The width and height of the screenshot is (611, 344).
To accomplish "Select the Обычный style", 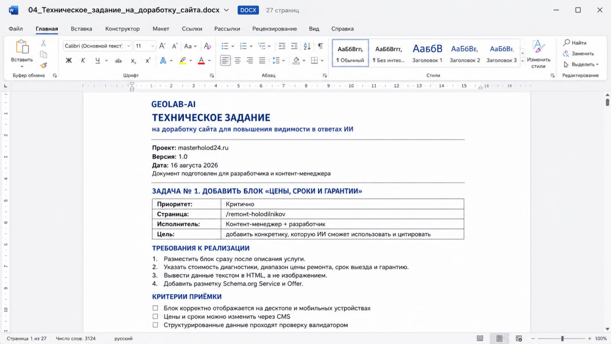I will coord(350,53).
